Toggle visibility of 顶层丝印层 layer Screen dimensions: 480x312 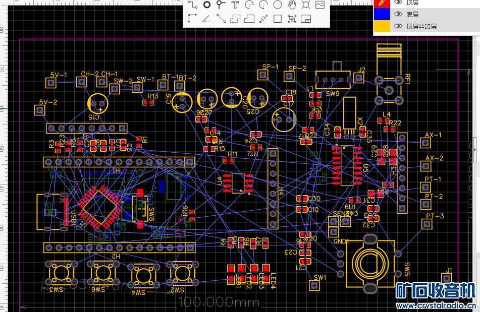(x=398, y=26)
